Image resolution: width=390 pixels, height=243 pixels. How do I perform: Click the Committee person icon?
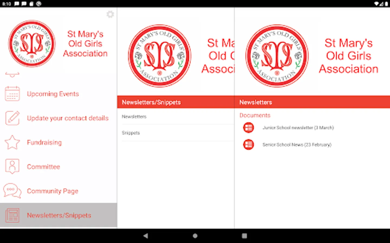pos(12,166)
